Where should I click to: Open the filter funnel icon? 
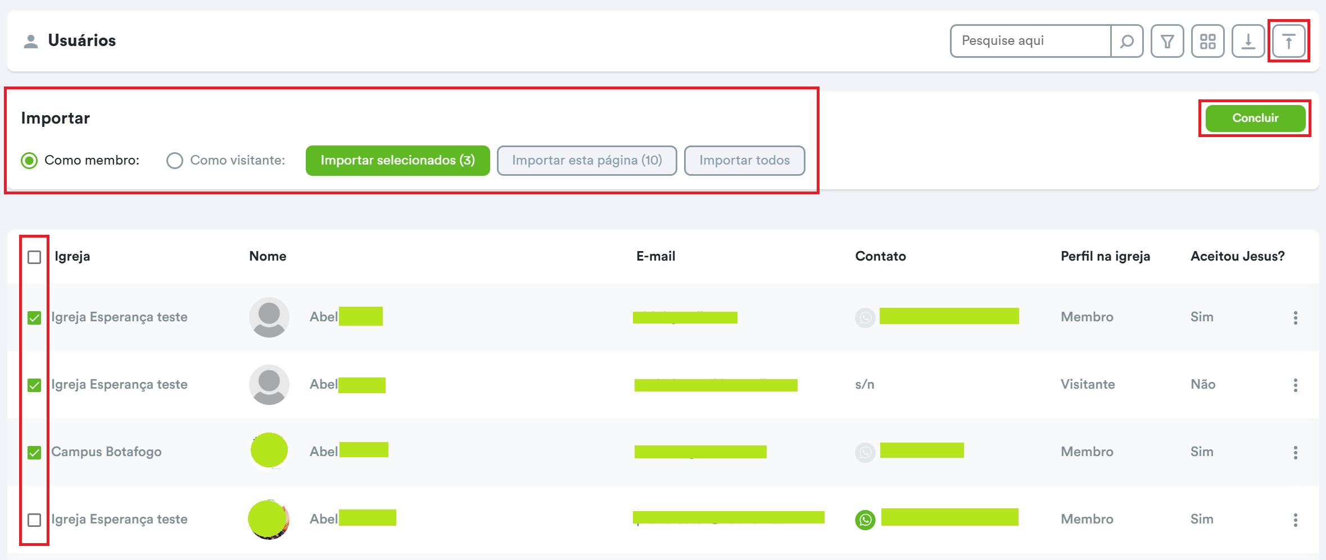(x=1167, y=41)
